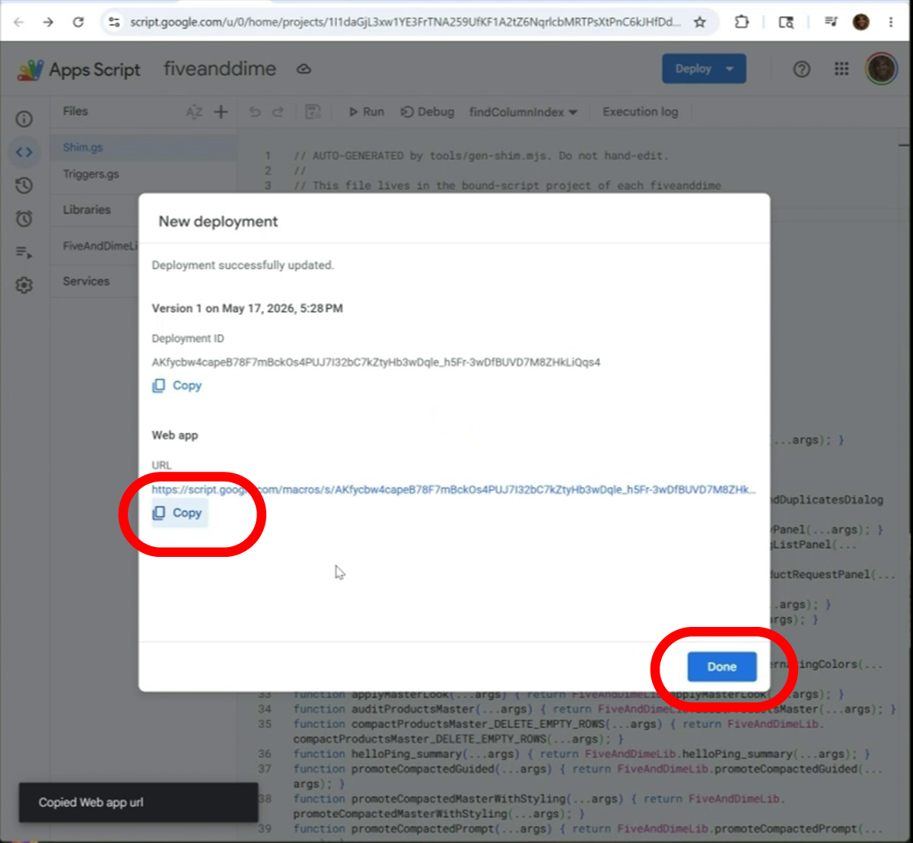The width and height of the screenshot is (913, 843).
Task: Open the Web app URL link
Action: coord(453,490)
